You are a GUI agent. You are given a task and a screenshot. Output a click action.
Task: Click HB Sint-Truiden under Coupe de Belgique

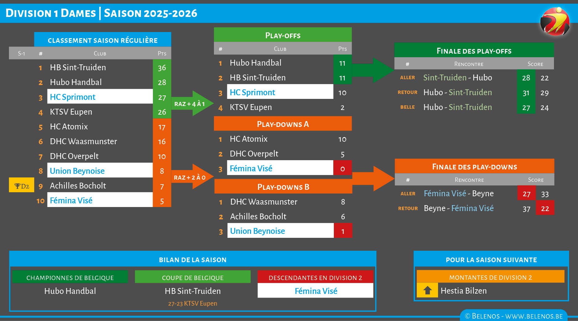point(193,291)
